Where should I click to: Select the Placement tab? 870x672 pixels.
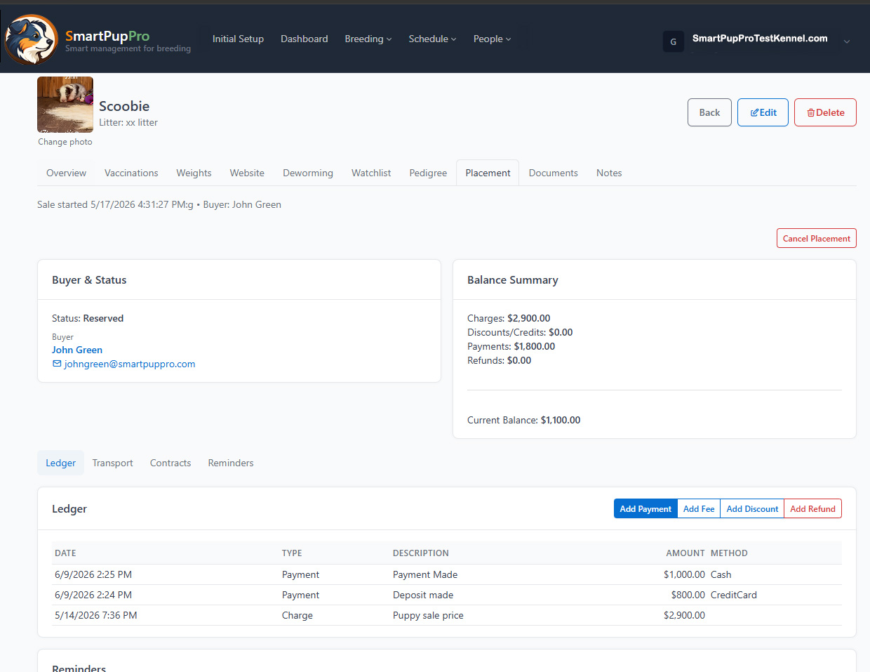click(x=488, y=173)
